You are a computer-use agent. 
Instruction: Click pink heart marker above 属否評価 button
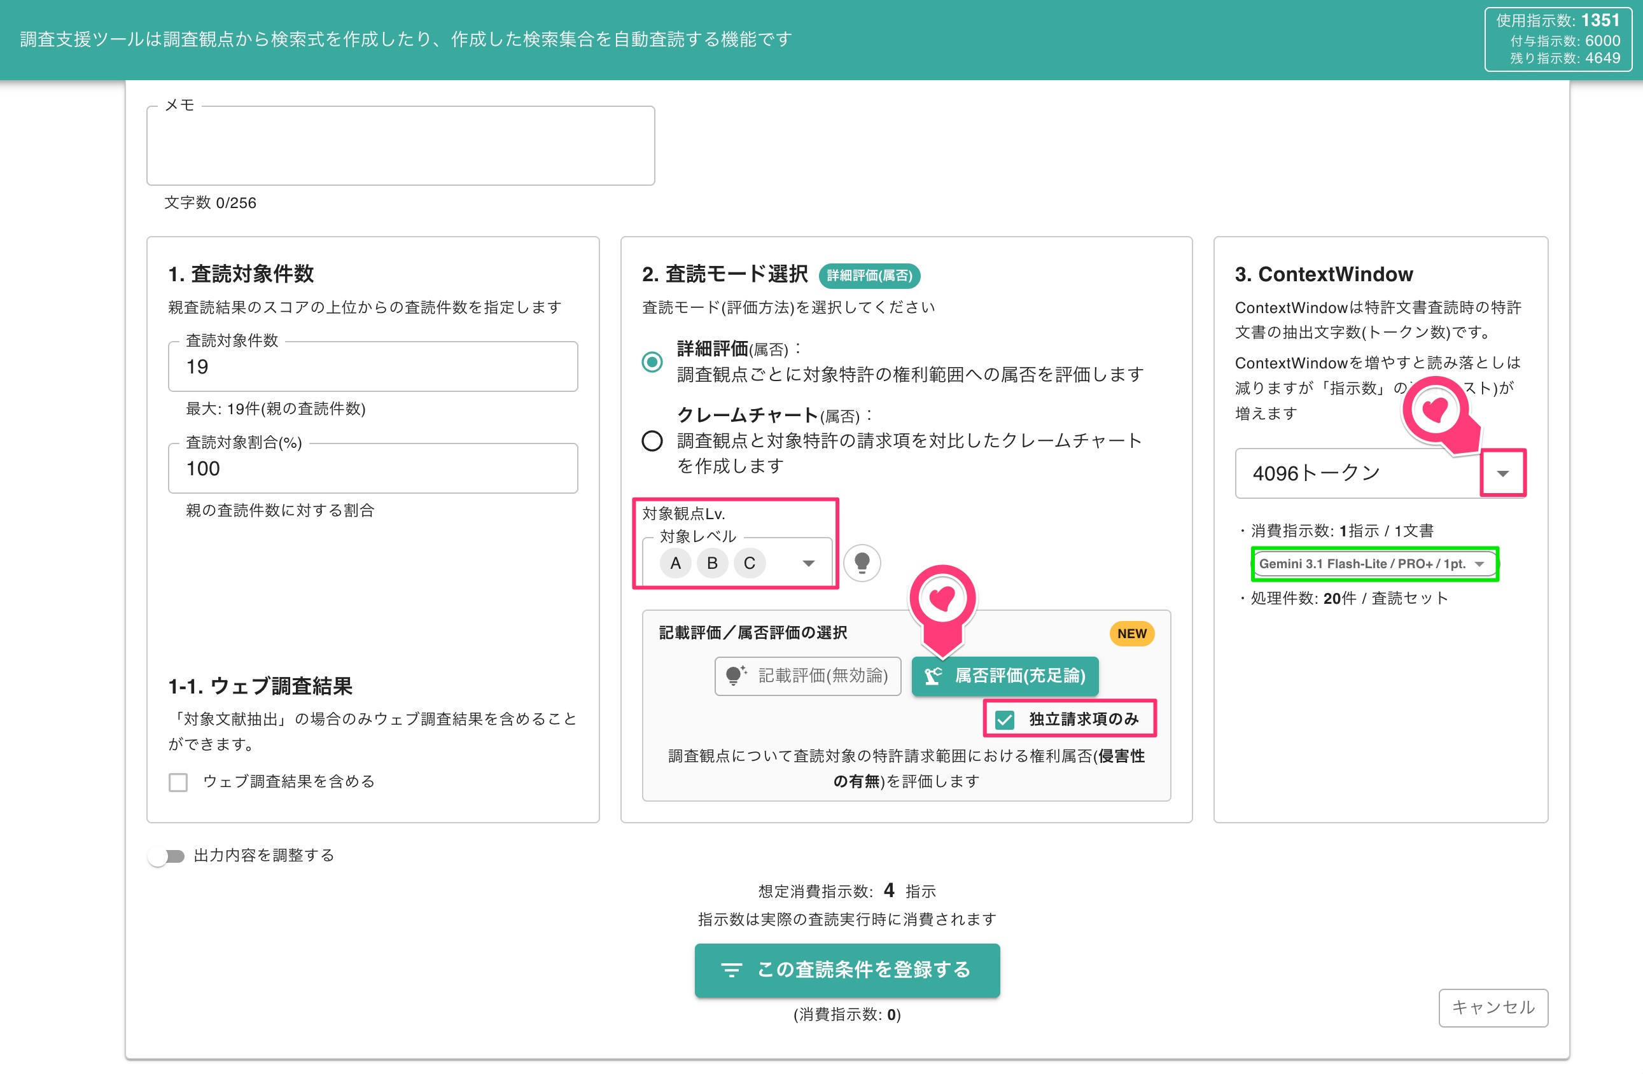(x=942, y=600)
